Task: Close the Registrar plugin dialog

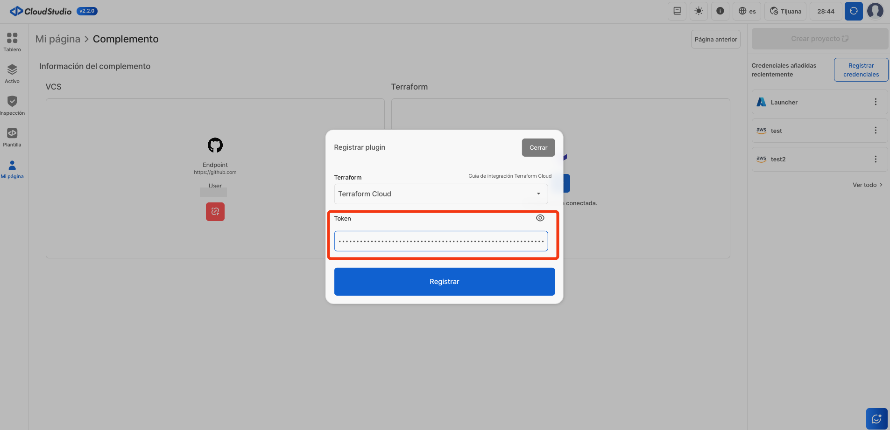Action: pos(538,147)
